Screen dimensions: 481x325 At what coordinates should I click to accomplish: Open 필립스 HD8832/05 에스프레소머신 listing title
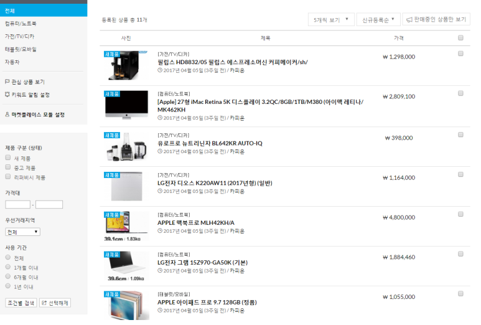[233, 62]
